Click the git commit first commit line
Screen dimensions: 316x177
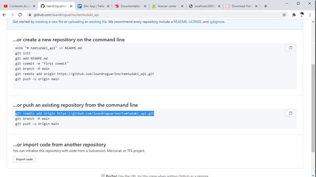coord(41,63)
